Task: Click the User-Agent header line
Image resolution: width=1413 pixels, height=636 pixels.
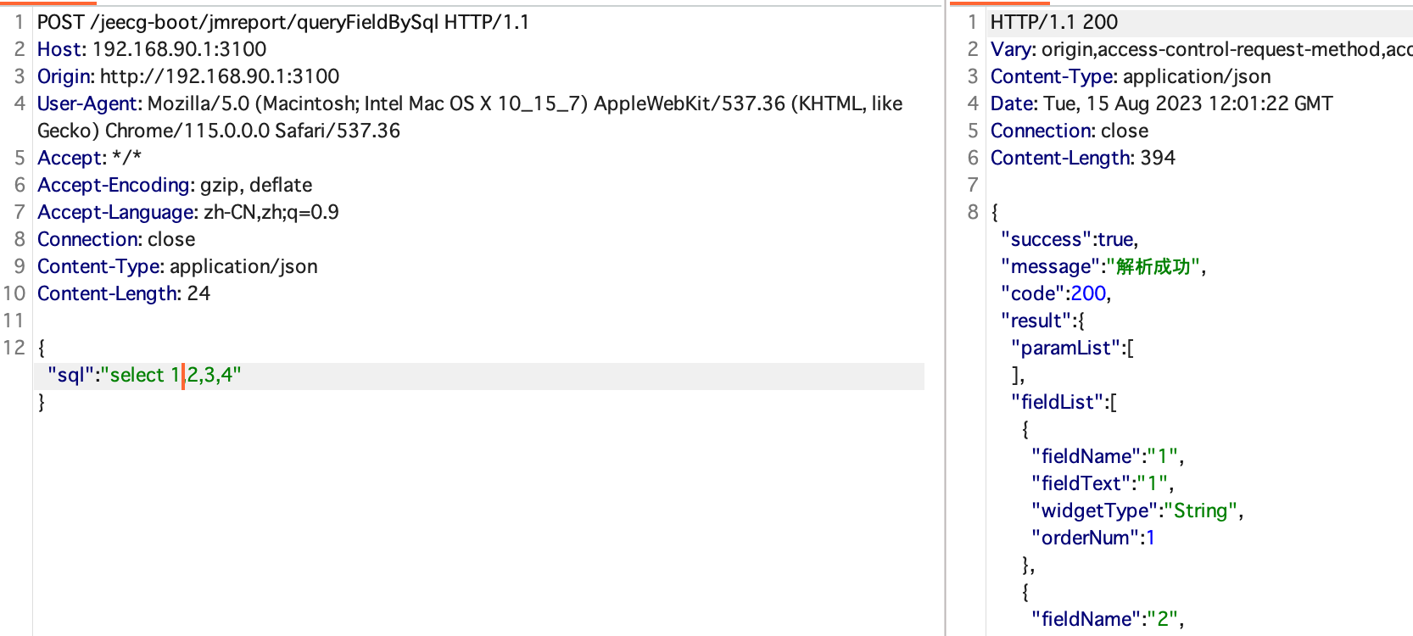Action: [470, 103]
